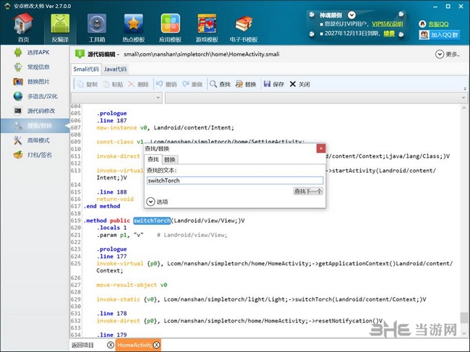Viewport: 470px width, 352px height.
Task: Choose 选择APK in the sidebar
Action: click(35, 53)
